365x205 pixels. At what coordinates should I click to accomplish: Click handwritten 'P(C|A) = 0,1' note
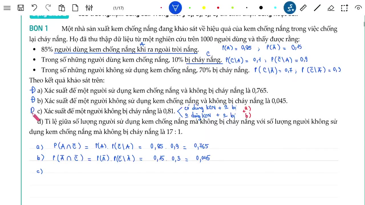pos(244,60)
